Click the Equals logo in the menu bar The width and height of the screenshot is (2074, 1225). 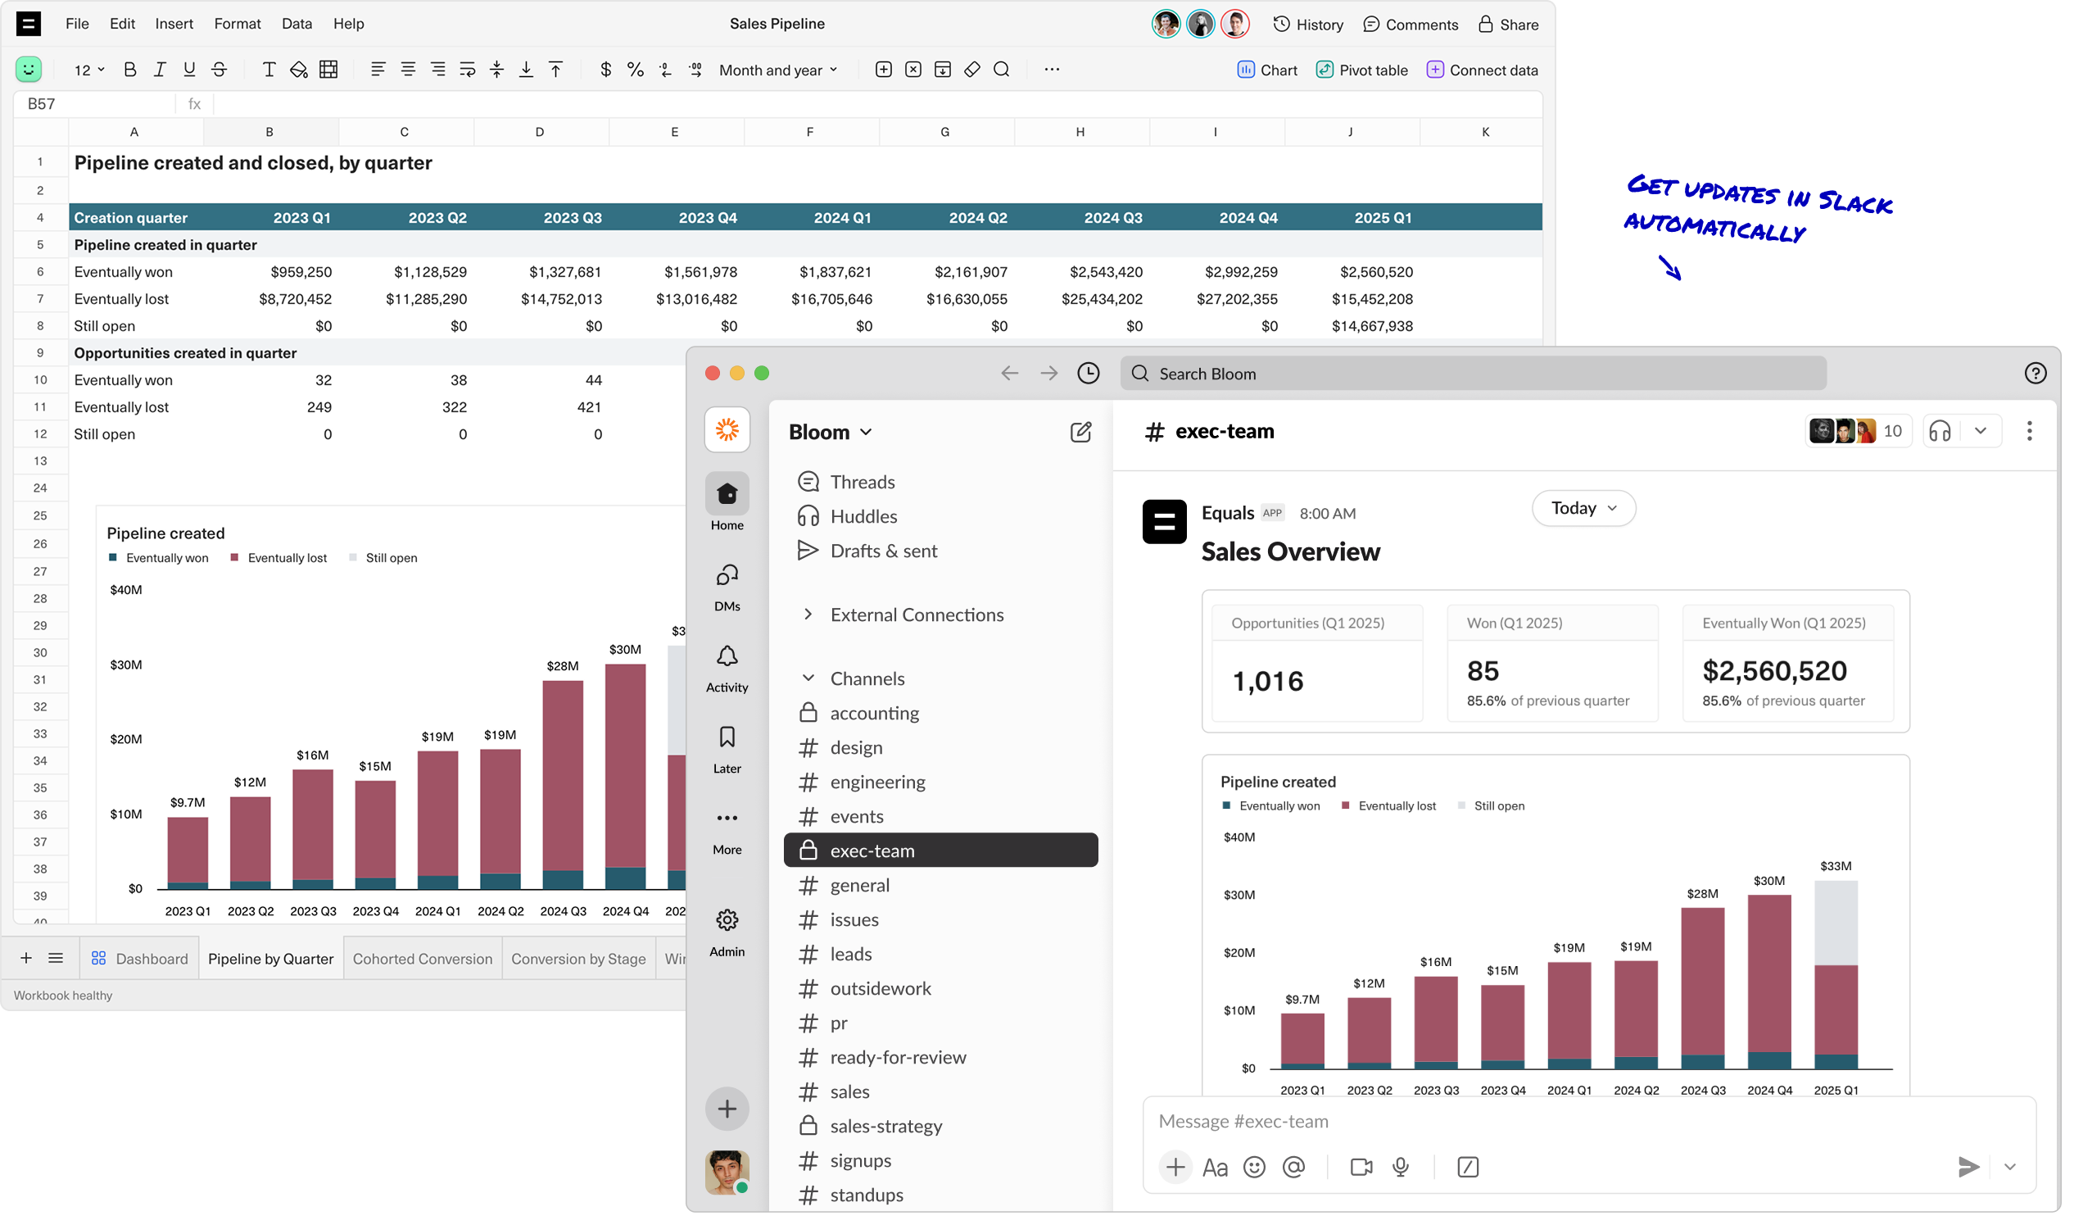pyautogui.click(x=29, y=24)
